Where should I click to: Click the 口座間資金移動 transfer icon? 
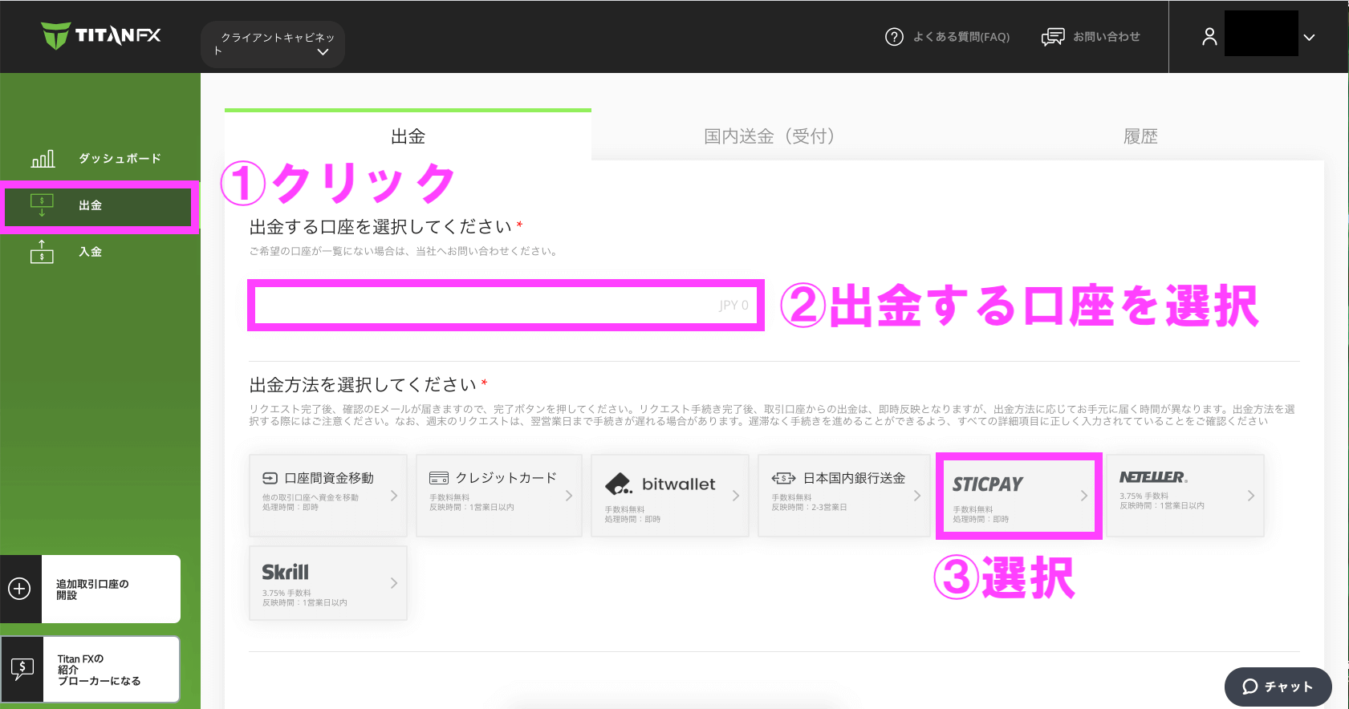270,478
